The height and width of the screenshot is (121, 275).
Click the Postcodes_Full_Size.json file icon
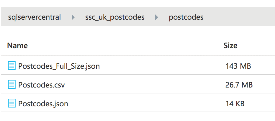12,66
